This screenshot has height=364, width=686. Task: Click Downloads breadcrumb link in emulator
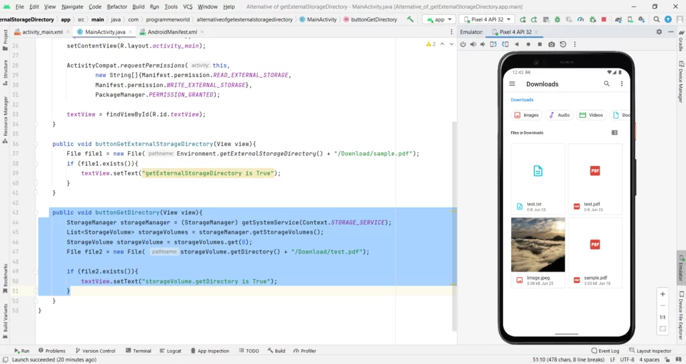point(522,100)
